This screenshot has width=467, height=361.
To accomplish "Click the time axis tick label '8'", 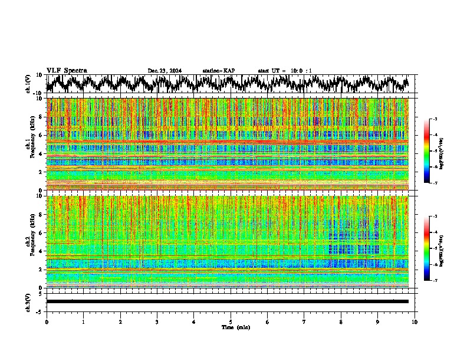I will [x=341, y=322].
